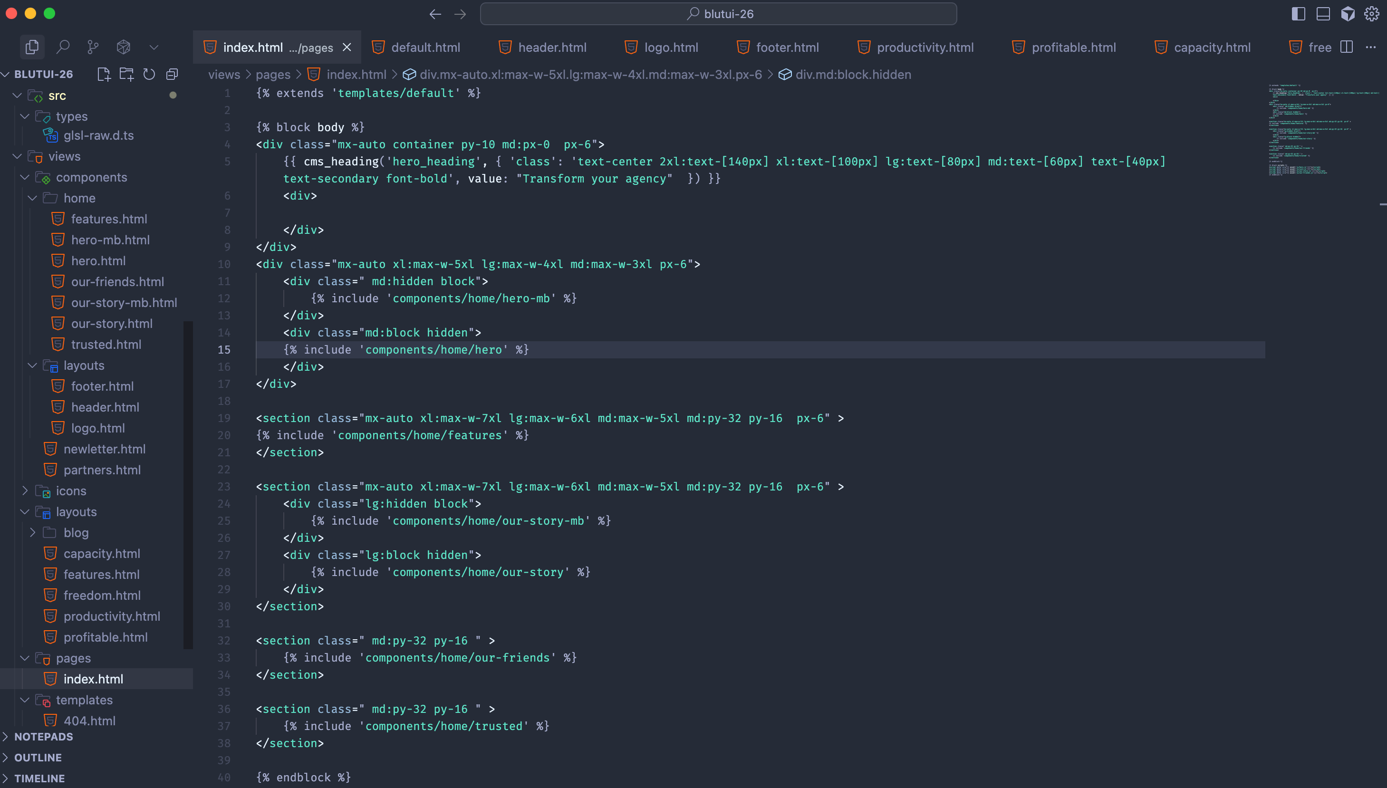
Task: Open the Explorer view icon
Action: [32, 47]
